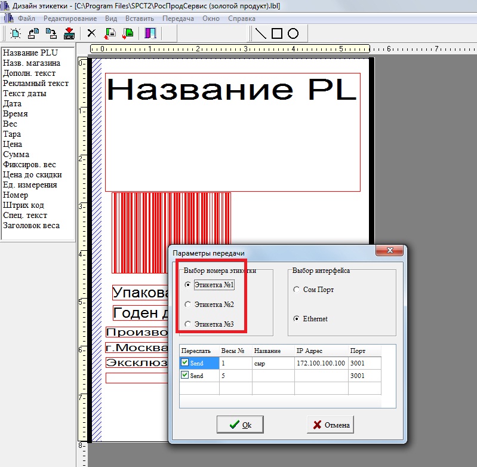Open the Передача menu
Screen dimensions: 477x467
(x=178, y=19)
